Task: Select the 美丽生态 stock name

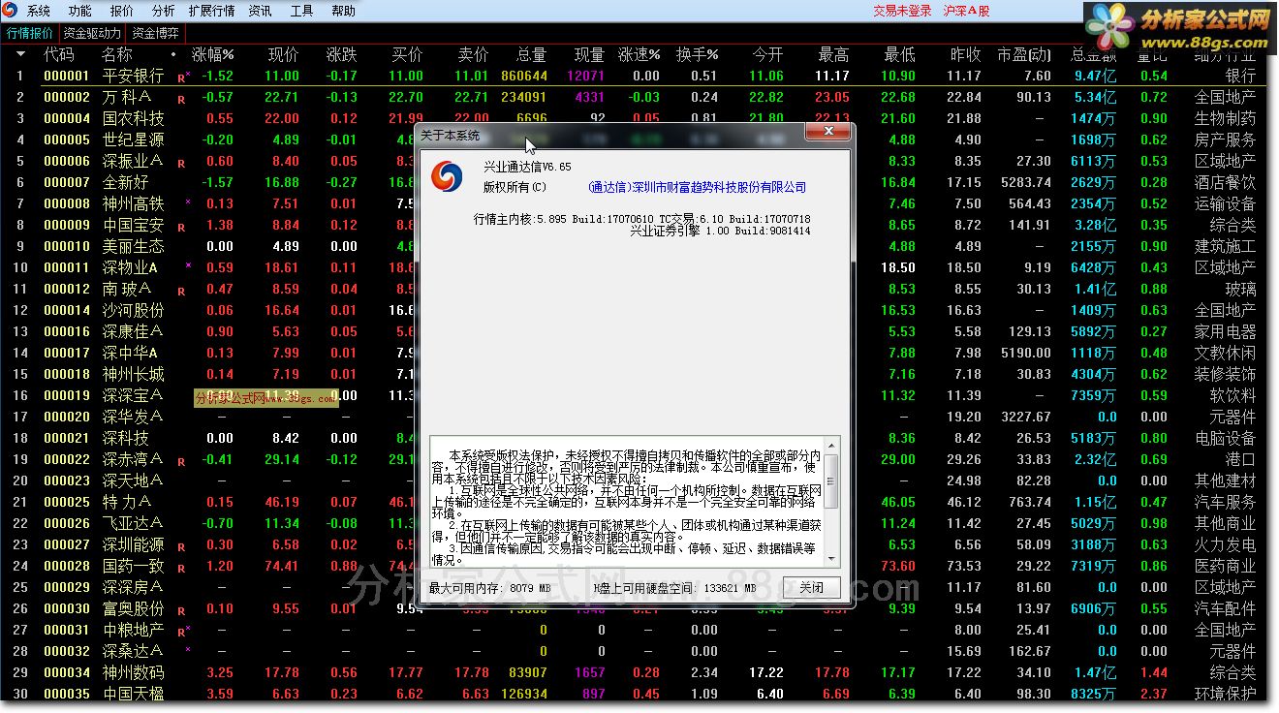Action: click(x=134, y=246)
